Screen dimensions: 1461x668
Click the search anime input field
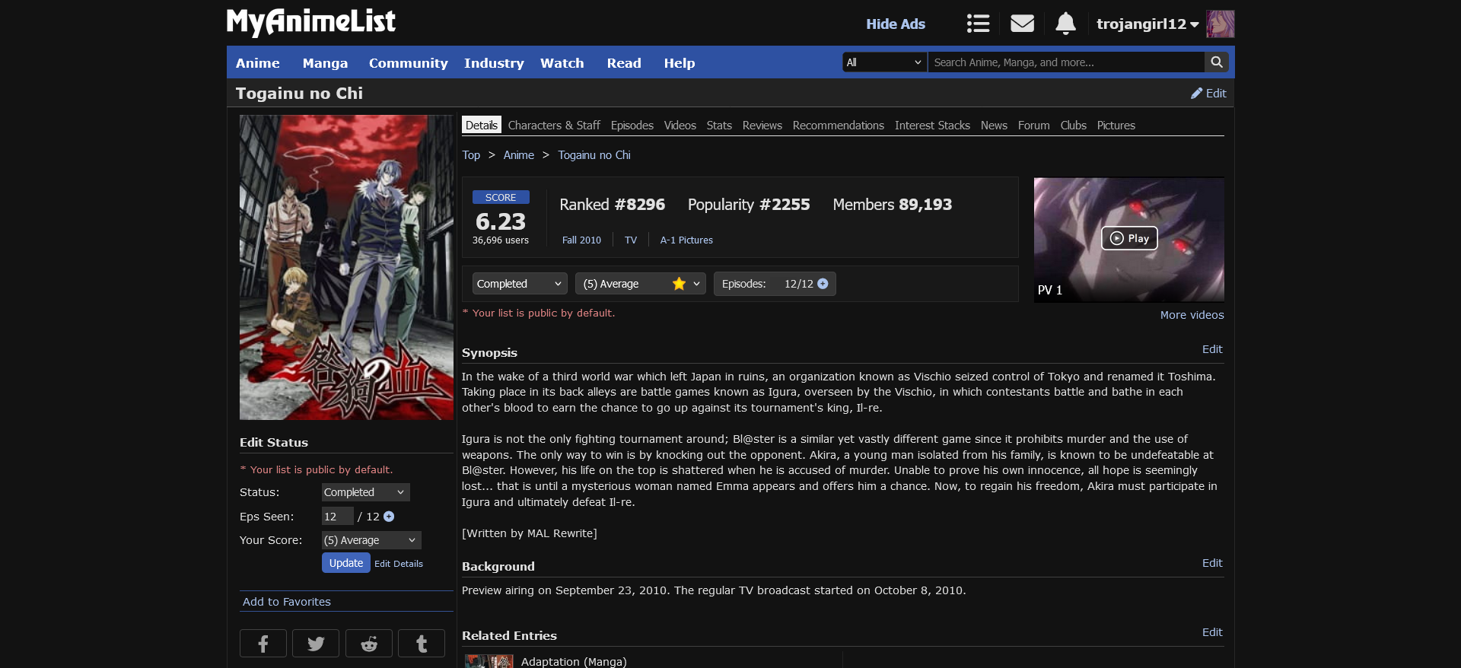coord(1065,62)
